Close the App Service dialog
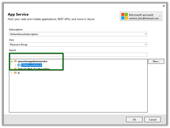The width and height of the screenshot is (170, 128). click(164, 6)
